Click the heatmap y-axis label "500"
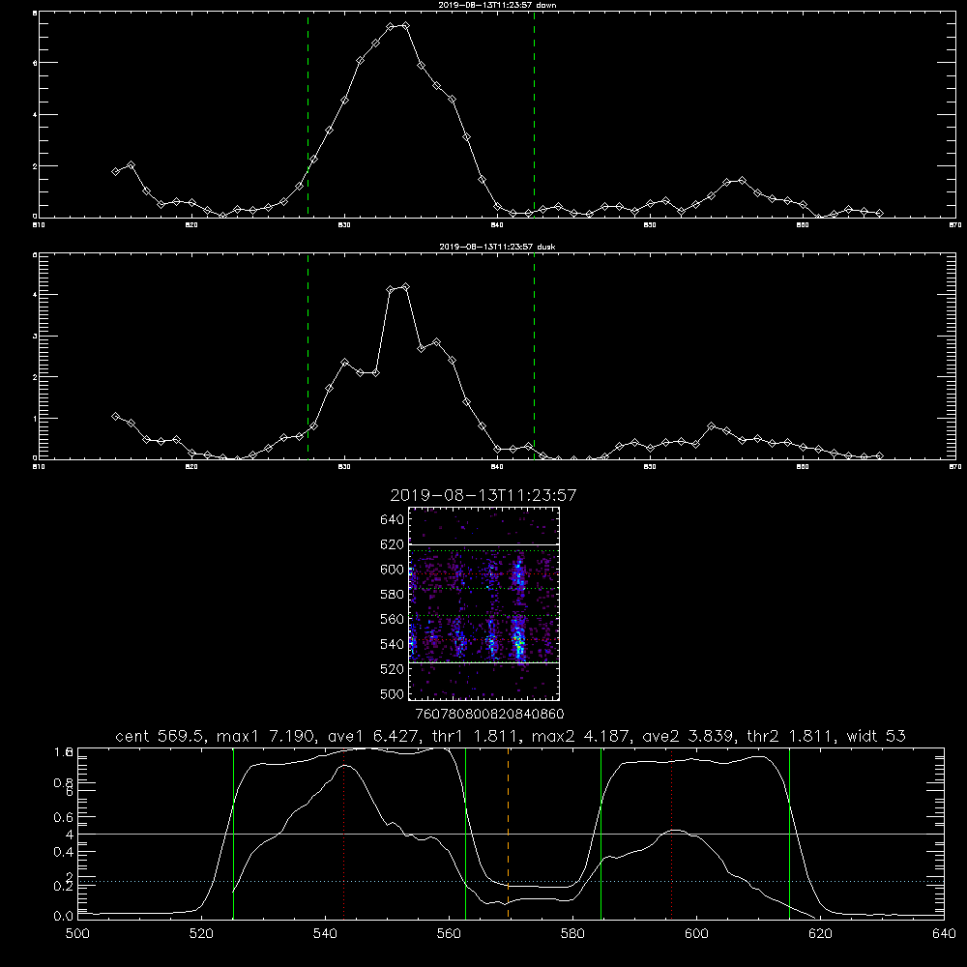Viewport: 967px width, 967px height. (x=393, y=693)
